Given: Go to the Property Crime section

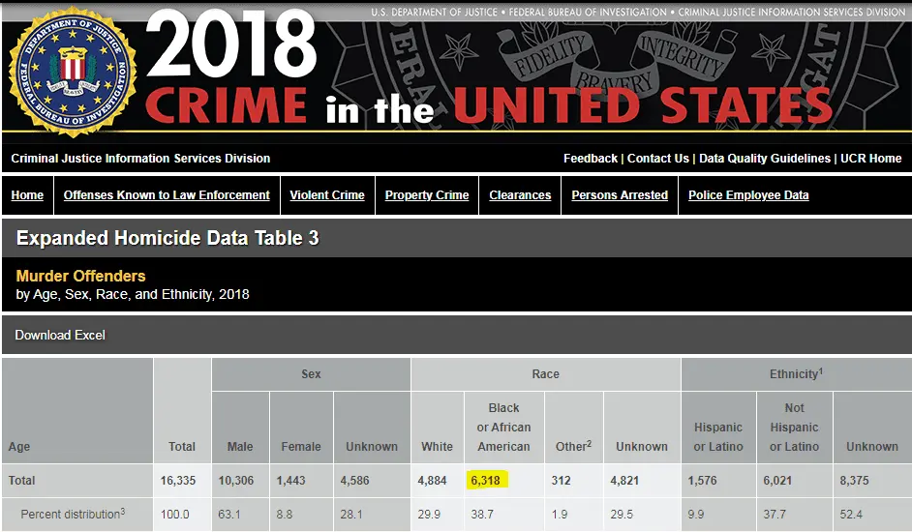Looking at the screenshot, I should pos(427,195).
